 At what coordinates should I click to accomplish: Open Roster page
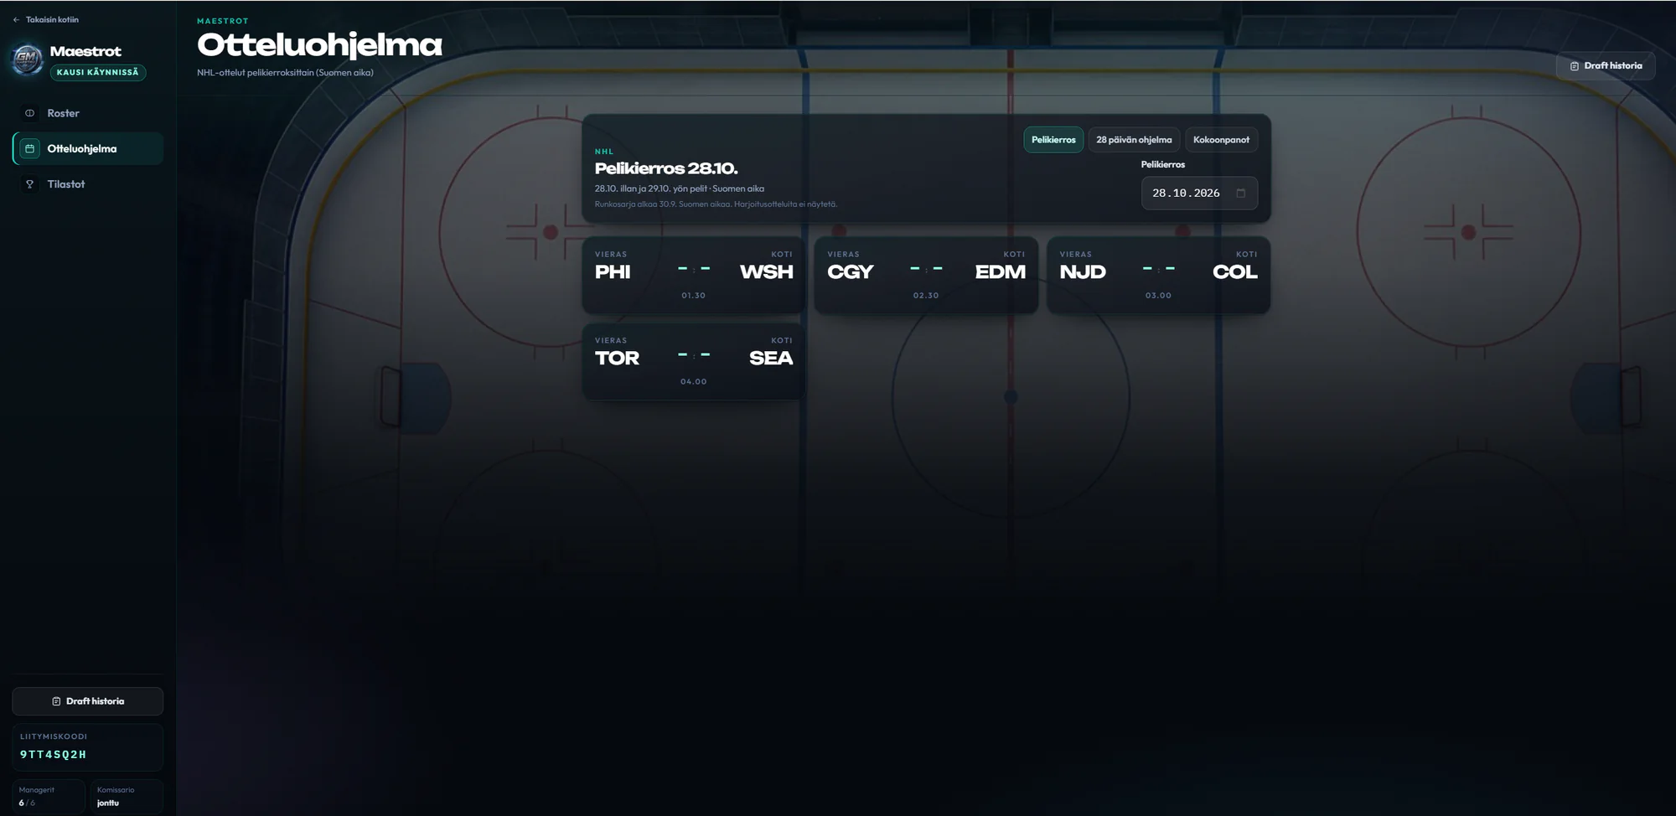[x=87, y=113]
